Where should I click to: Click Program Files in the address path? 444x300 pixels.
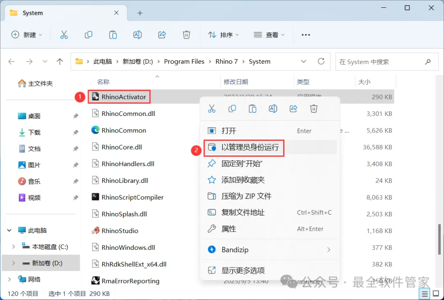pos(184,61)
